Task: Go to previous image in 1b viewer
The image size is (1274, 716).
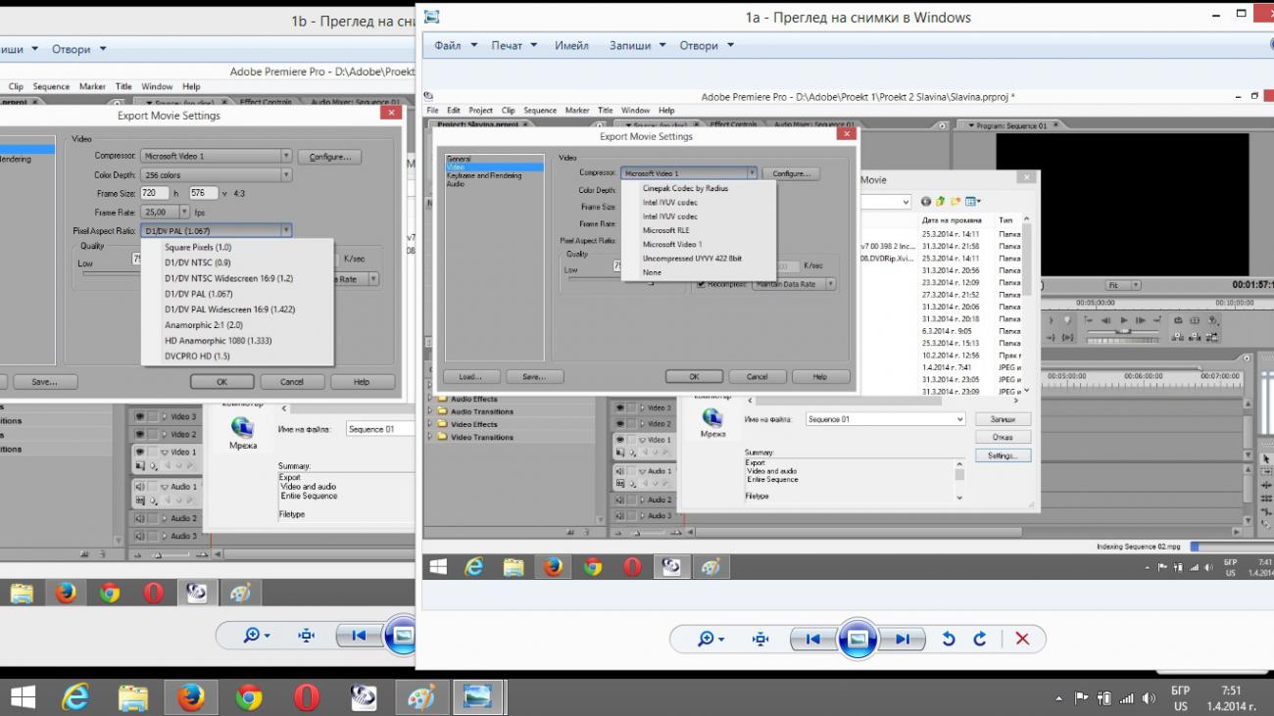Action: pos(358,635)
